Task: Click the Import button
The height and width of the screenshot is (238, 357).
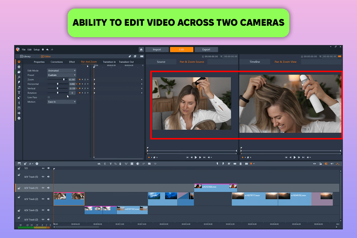Action: [157, 49]
